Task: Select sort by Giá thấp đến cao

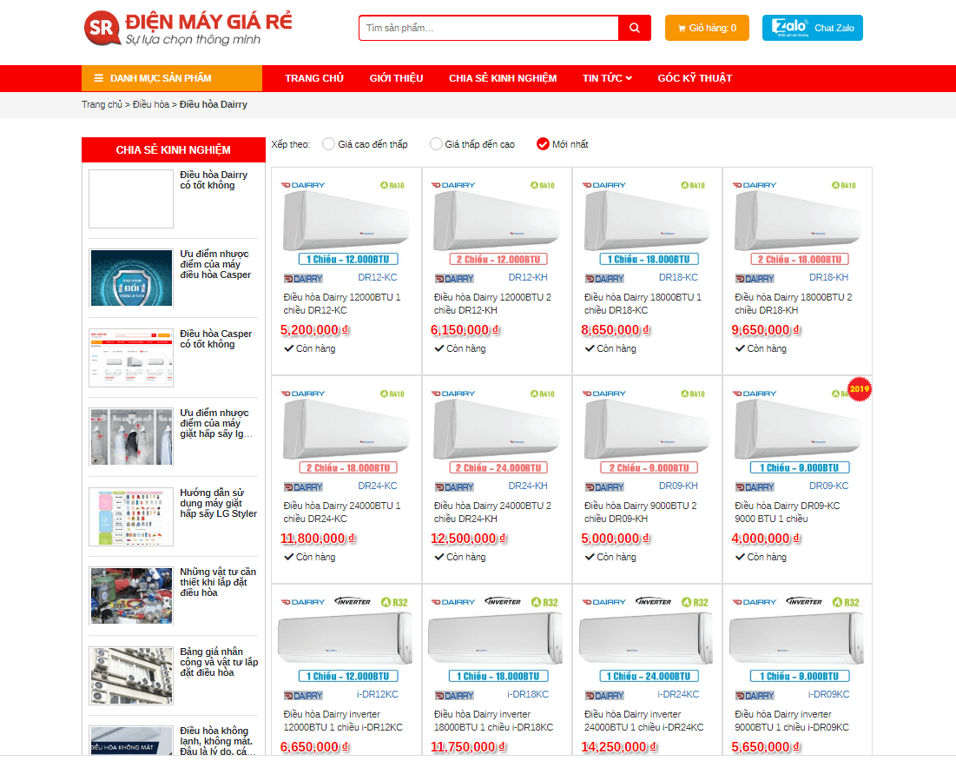Action: point(437,144)
